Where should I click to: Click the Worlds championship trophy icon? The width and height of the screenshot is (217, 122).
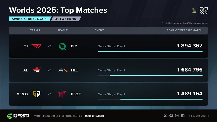coord(204,10)
